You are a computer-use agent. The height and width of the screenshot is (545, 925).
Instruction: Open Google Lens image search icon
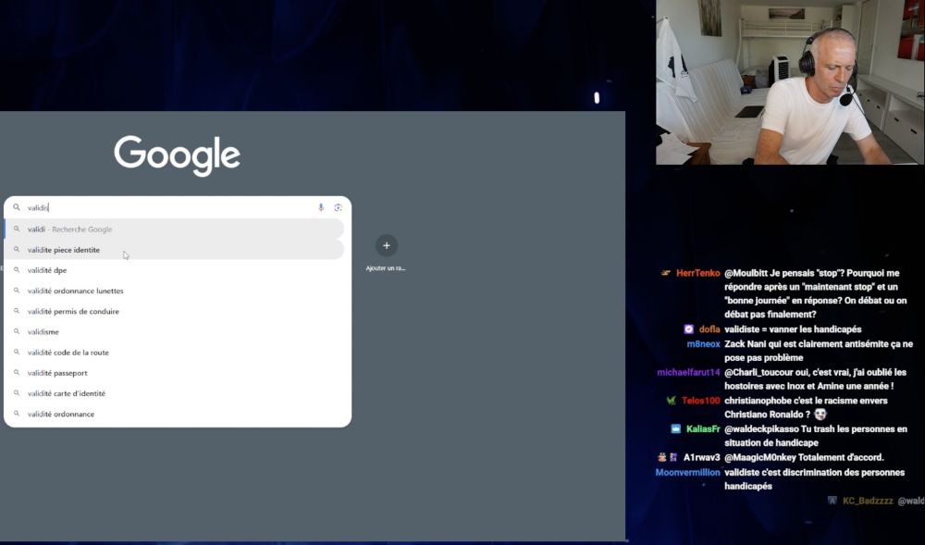point(338,207)
